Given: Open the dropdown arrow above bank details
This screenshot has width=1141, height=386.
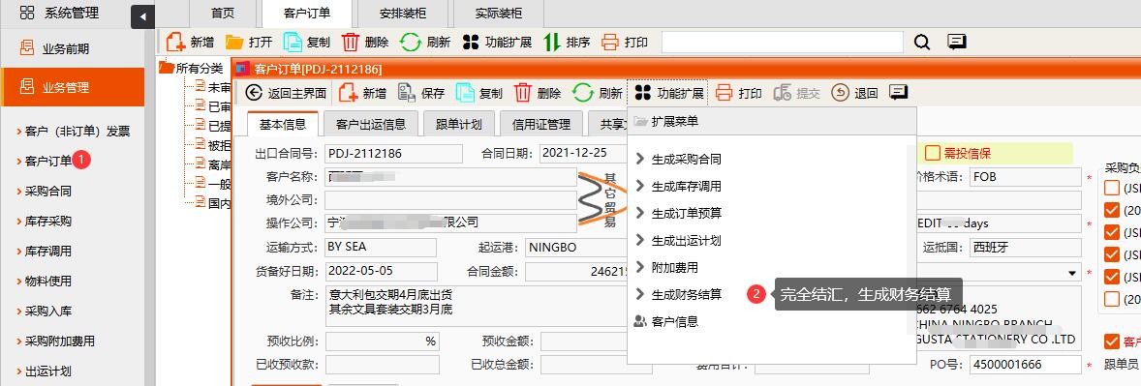Looking at the screenshot, I should (1072, 274).
